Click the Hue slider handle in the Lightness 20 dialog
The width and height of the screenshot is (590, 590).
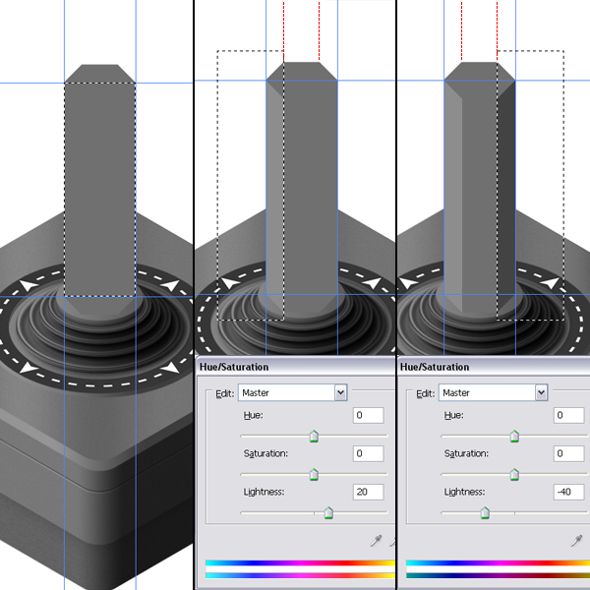point(314,436)
